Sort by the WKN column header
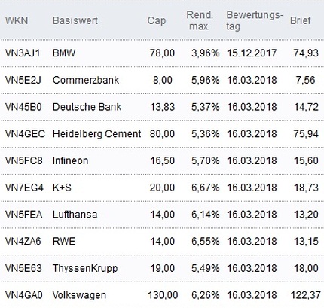The image size is (324, 308). [x=17, y=20]
